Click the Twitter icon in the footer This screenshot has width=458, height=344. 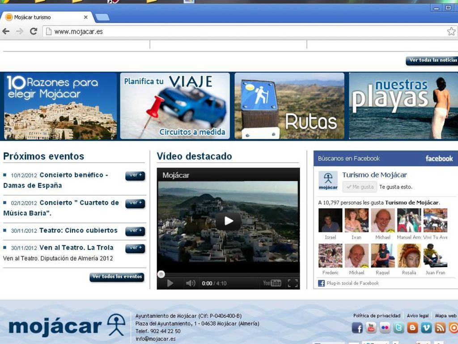click(399, 328)
